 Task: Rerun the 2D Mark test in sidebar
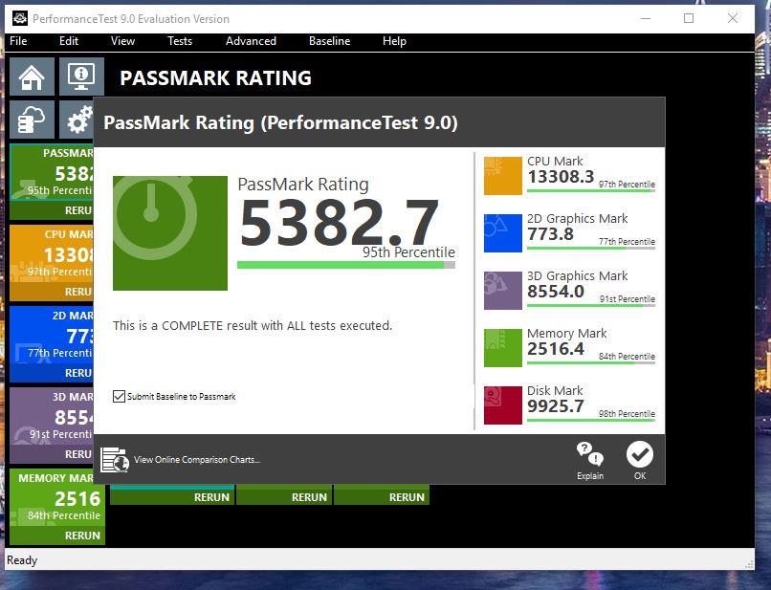coord(52,373)
